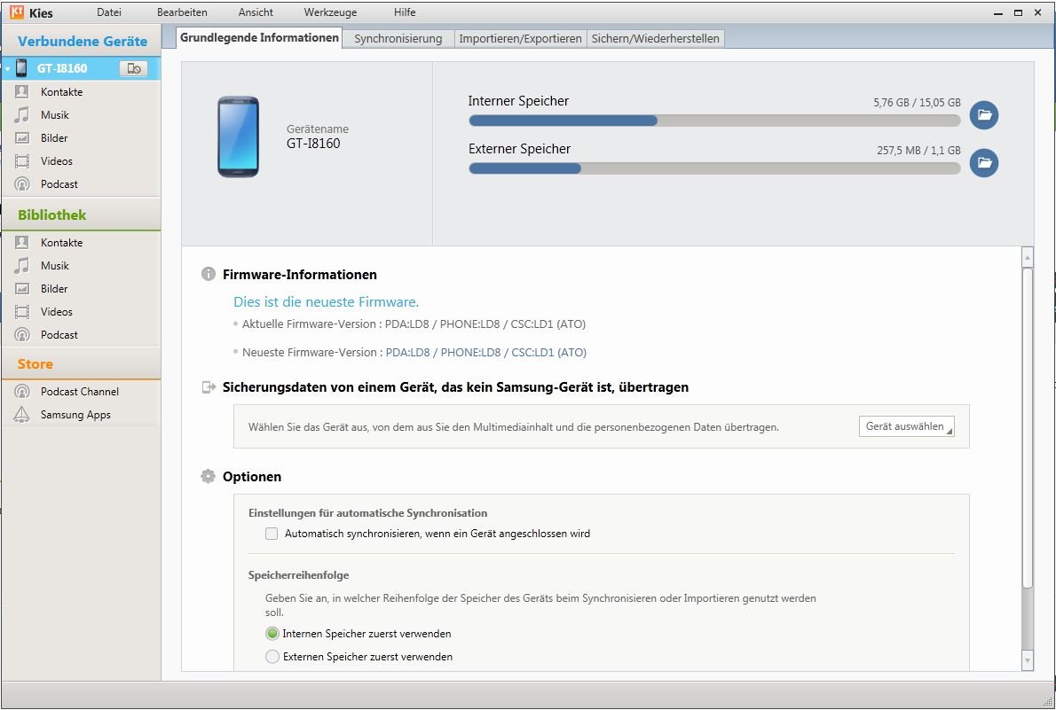Click the Verbundene Geräte header
1056x710 pixels.
pyautogui.click(x=83, y=41)
